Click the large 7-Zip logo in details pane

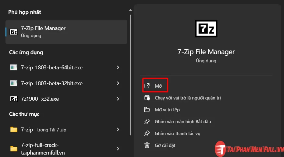206,29
